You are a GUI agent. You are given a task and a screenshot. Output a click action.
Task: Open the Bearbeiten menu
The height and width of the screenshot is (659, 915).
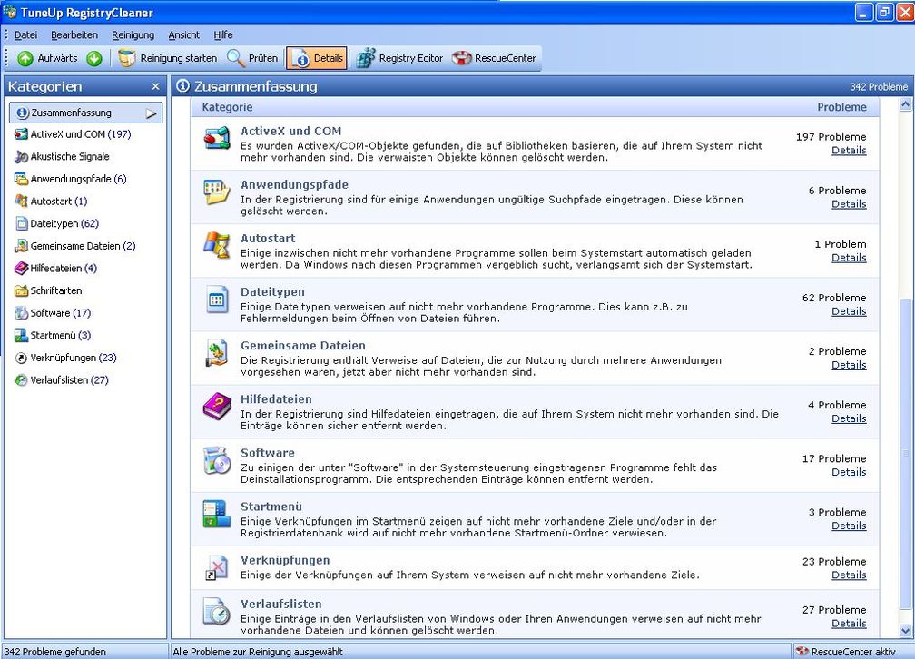[74, 35]
